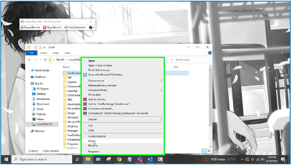Screen dimensions: 291x165
Task: Choose Add to archive
Action: click(123, 99)
